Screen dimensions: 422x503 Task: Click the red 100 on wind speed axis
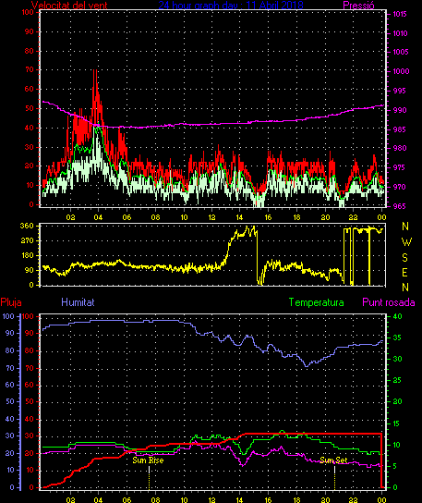tap(28, 12)
